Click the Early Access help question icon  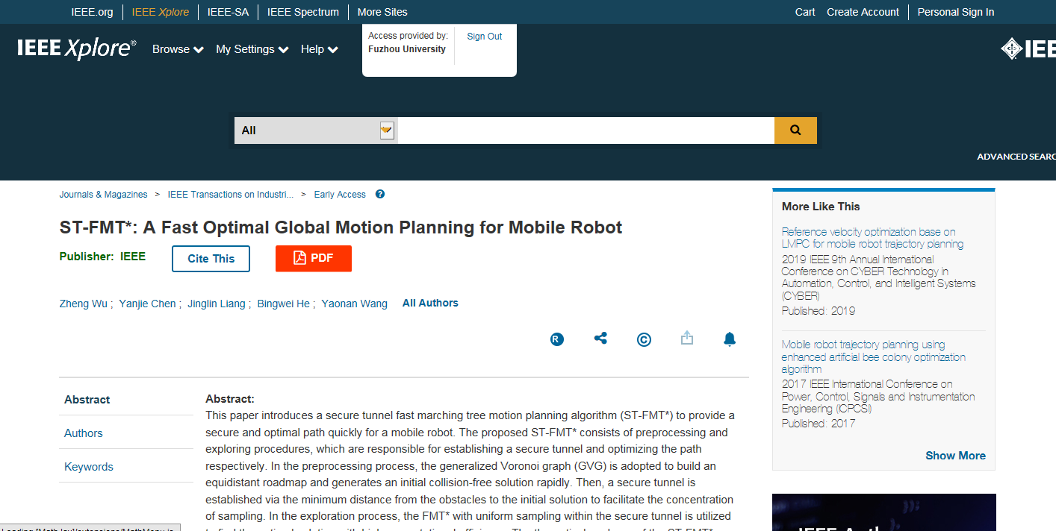(x=380, y=194)
